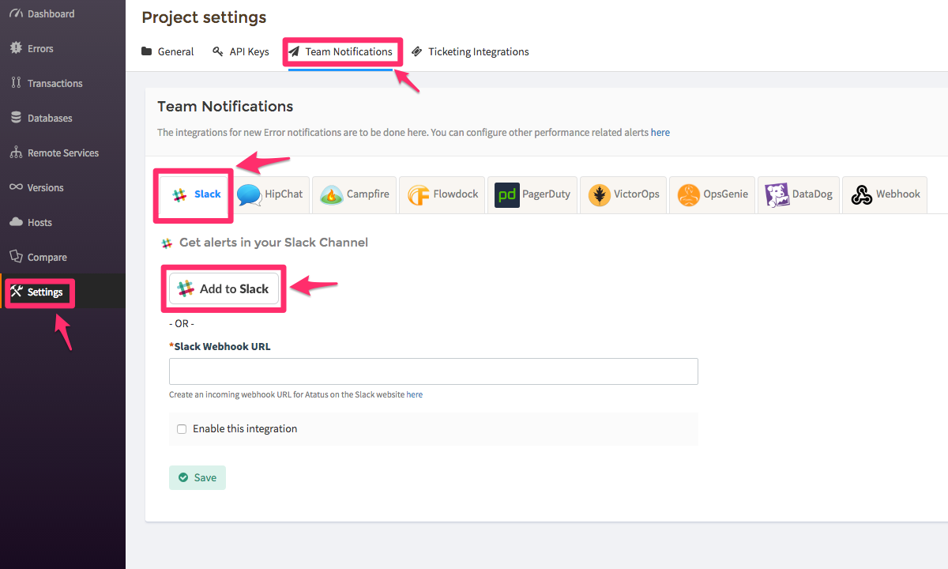The image size is (948, 569).
Task: Switch to the API Keys tab
Action: [241, 52]
